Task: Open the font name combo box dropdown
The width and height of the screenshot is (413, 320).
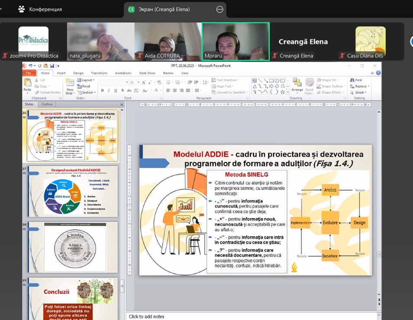Action: point(127,82)
